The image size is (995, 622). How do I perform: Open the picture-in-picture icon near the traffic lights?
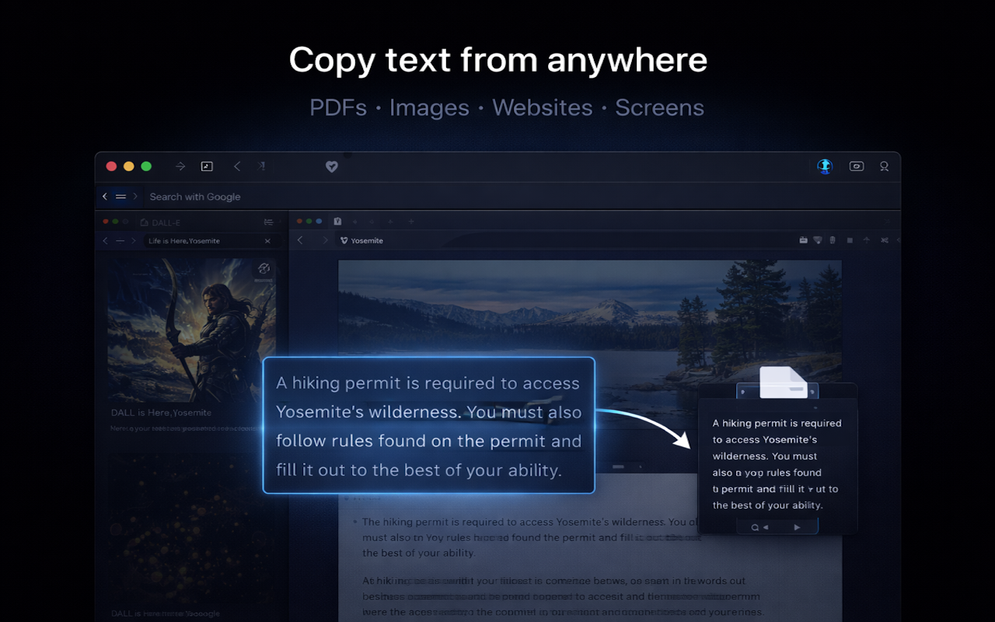207,166
